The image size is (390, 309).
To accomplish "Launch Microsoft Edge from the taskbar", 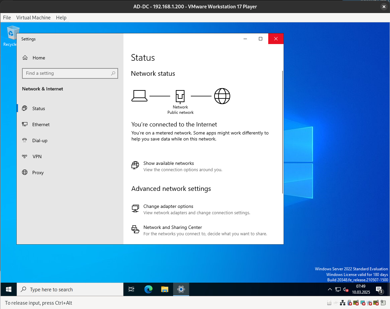I will point(148,289).
